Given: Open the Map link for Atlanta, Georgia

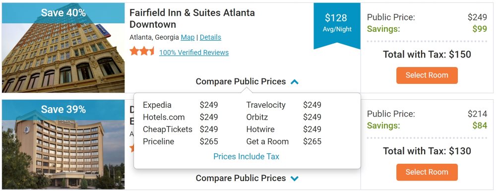Looking at the screenshot, I should coord(187,37).
